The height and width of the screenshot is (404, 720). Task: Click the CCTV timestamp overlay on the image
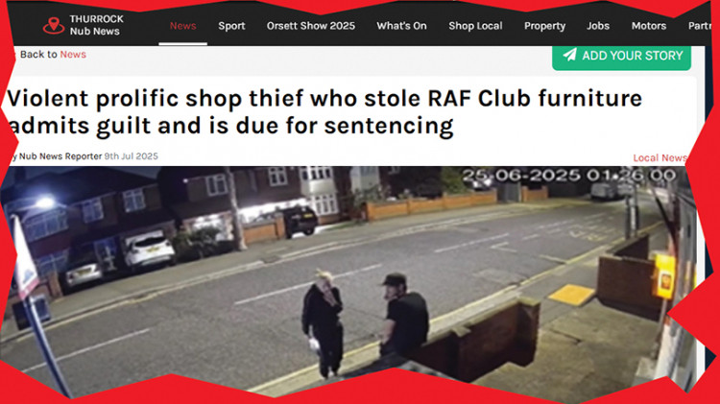[569, 175]
